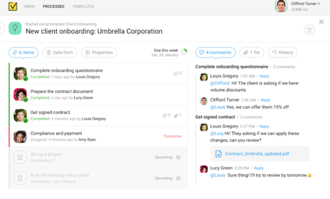Select the 4 comments tab
Image resolution: width=330 pixels, height=199 pixels.
click(x=216, y=53)
